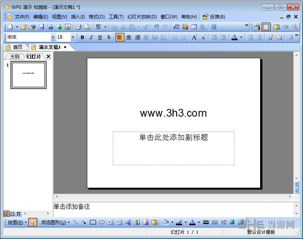Screen dimensions: 303x239
Task: Insert a chart with the bar chart icon
Action: point(185,27)
